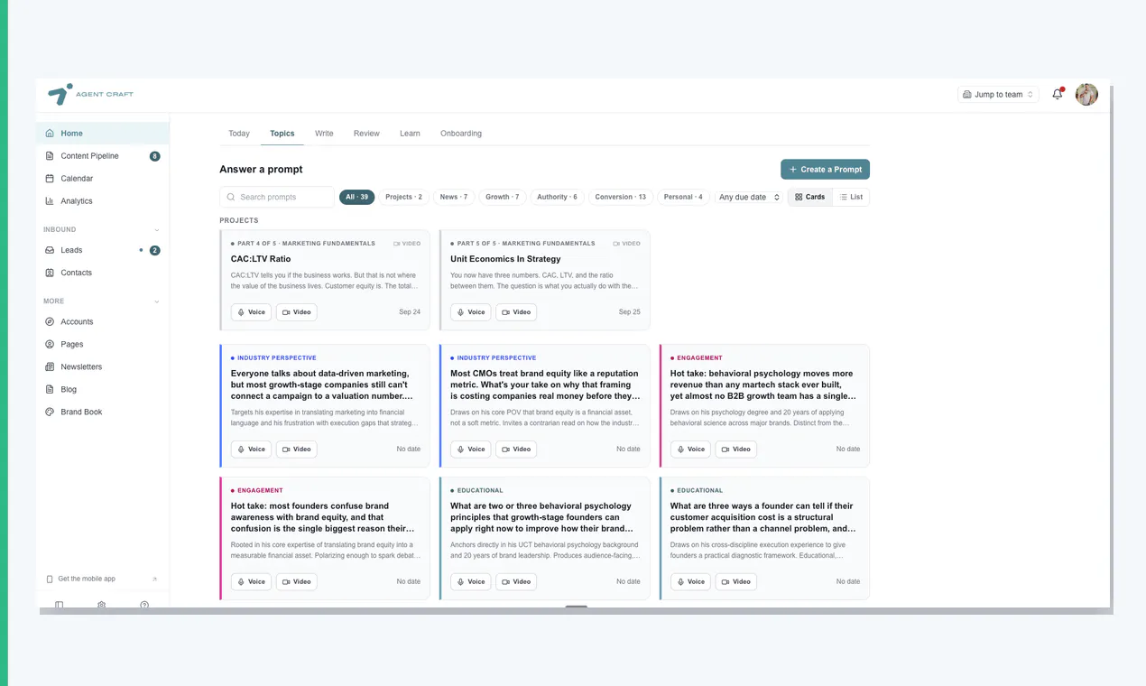Click the Leads count badge showing 2
The width and height of the screenshot is (1146, 686).
coord(154,250)
